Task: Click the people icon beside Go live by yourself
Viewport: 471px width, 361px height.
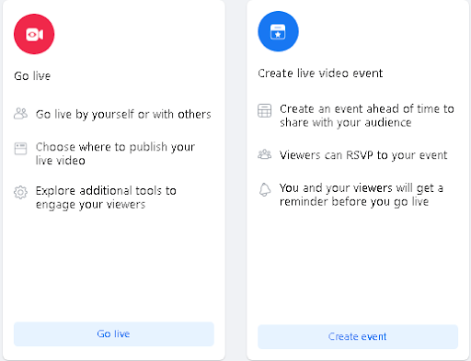Action: pyautogui.click(x=20, y=114)
